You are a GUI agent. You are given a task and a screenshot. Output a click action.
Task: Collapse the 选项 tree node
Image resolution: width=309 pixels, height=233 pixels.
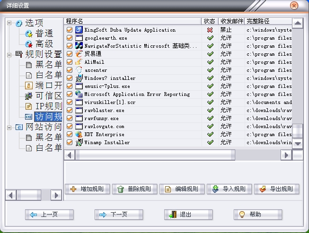click(x=9, y=23)
